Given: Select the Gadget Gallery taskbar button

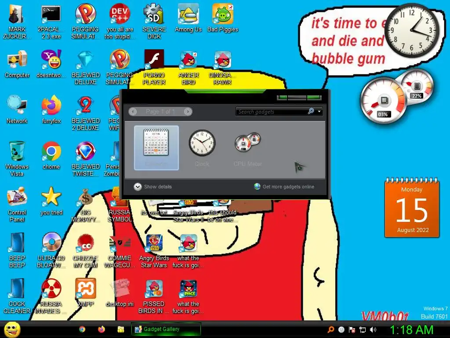Looking at the screenshot, I should pyautogui.click(x=166, y=329).
